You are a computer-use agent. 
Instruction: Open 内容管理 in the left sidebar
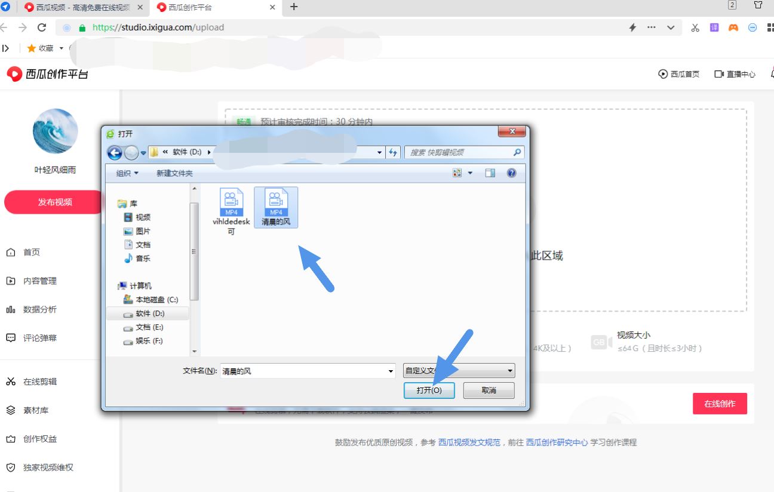pos(32,281)
